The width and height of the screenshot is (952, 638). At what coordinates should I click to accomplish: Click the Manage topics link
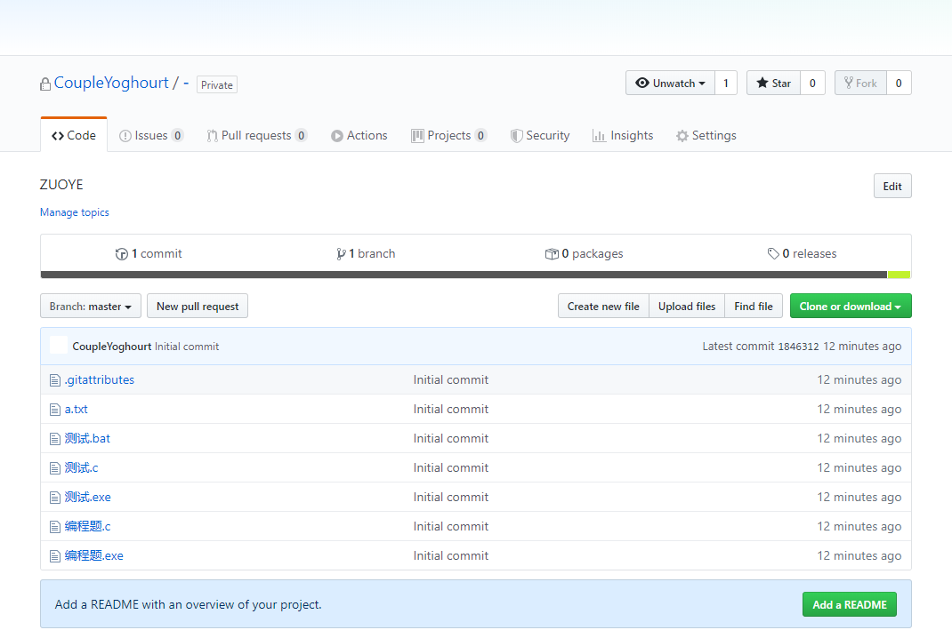(x=75, y=212)
